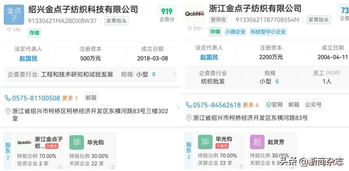349x171 pixels.
Task: Click the 2023年 tag beside 员工
Action: click(x=333, y=73)
